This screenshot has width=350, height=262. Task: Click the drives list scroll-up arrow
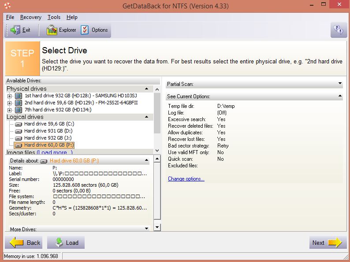pos(157,89)
